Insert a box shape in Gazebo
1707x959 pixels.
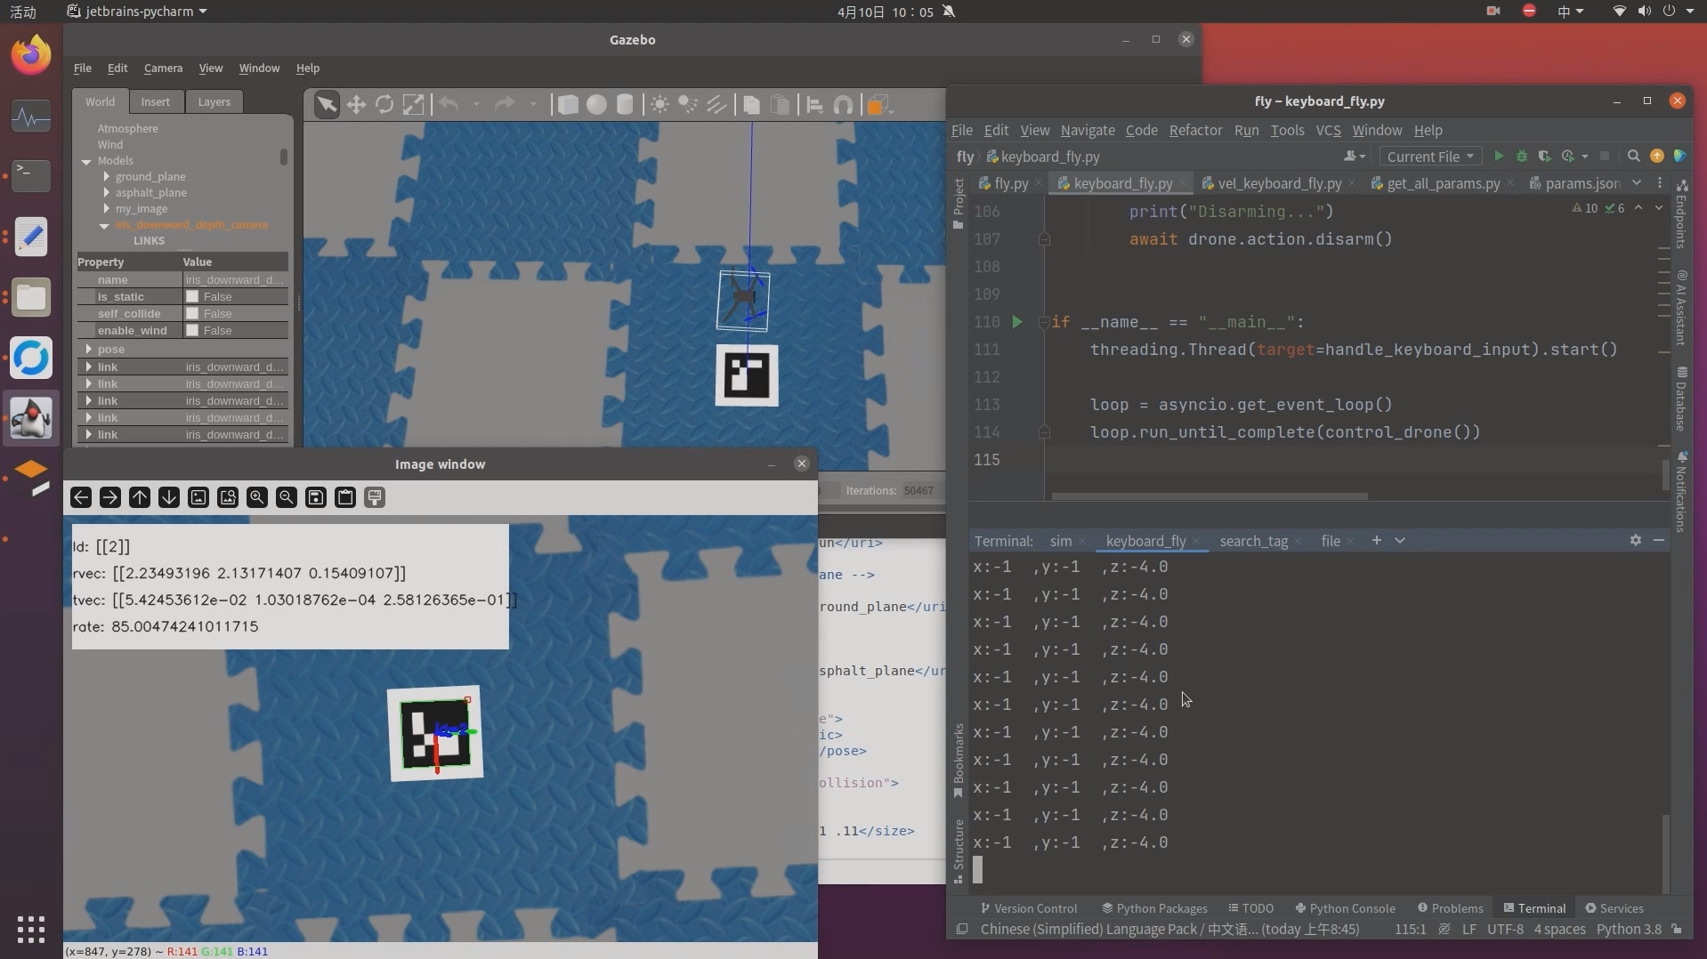pos(568,105)
